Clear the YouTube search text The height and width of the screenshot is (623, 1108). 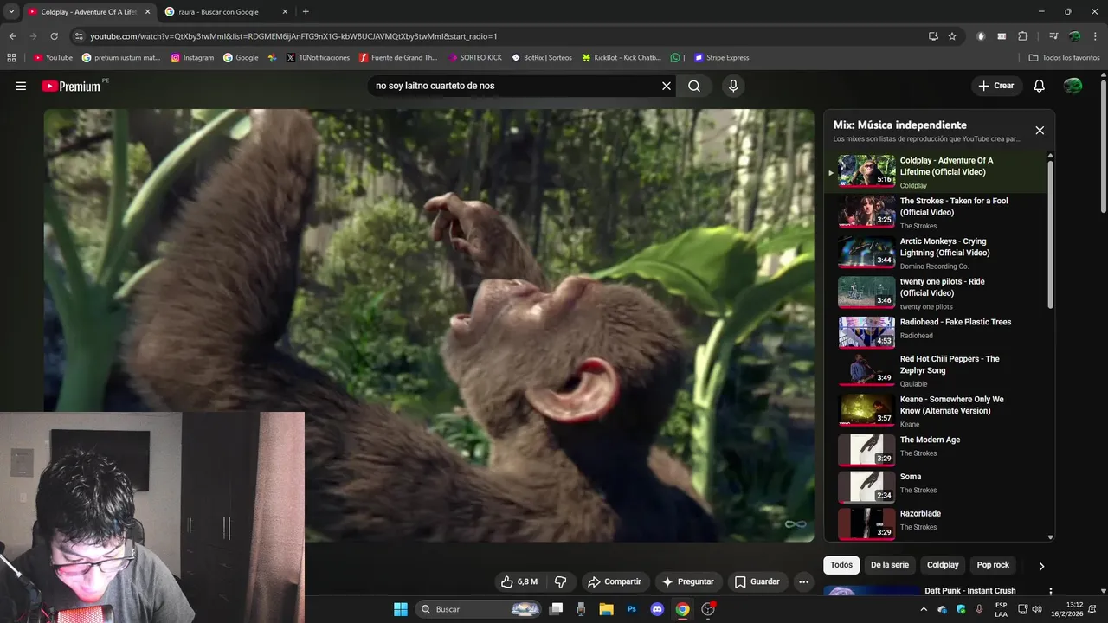point(667,86)
